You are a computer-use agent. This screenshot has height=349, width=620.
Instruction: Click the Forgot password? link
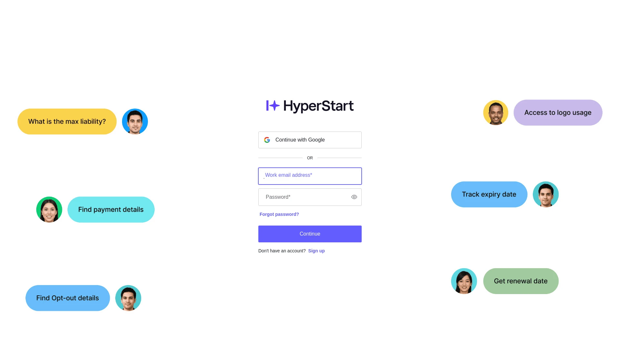(279, 214)
